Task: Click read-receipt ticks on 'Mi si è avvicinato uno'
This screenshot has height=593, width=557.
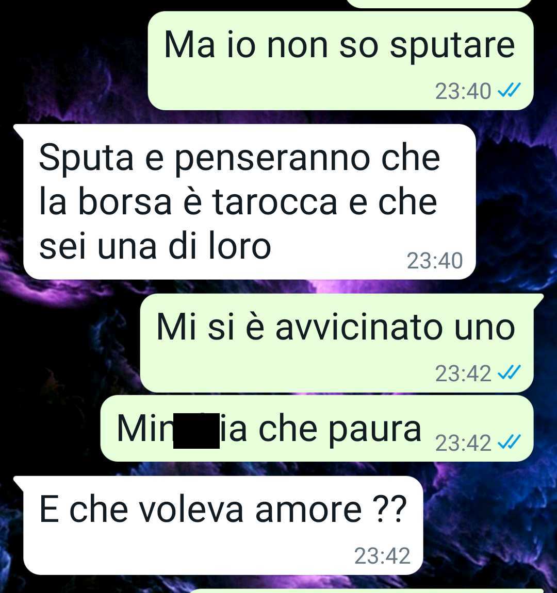Action: pyautogui.click(x=509, y=373)
